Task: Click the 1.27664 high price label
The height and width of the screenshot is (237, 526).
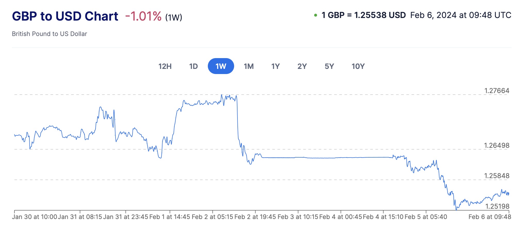Action: click(x=497, y=91)
